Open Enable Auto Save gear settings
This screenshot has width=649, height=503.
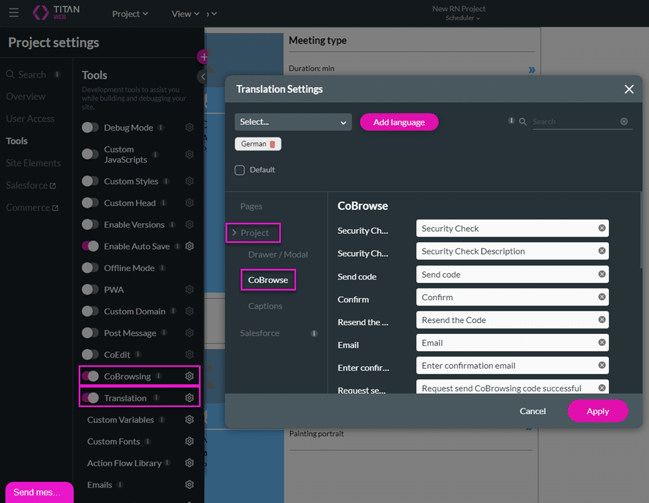coord(189,246)
